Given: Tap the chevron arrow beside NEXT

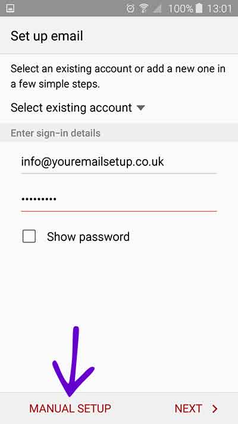Looking at the screenshot, I should [x=215, y=409].
